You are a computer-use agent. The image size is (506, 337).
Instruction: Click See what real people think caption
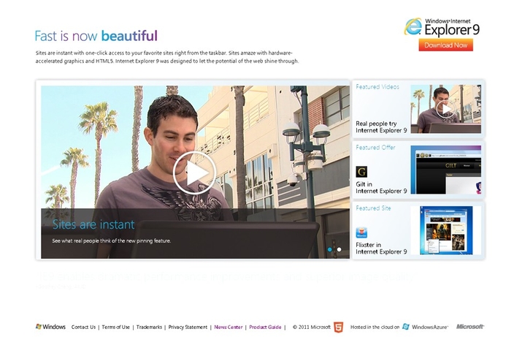click(112, 241)
